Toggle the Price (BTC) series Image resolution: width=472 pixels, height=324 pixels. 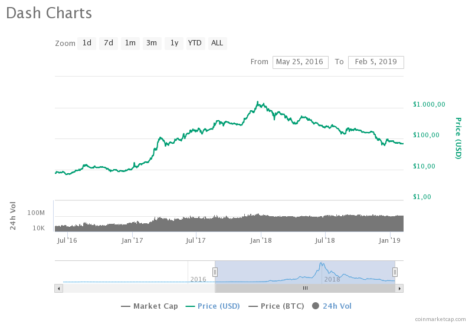pos(276,306)
